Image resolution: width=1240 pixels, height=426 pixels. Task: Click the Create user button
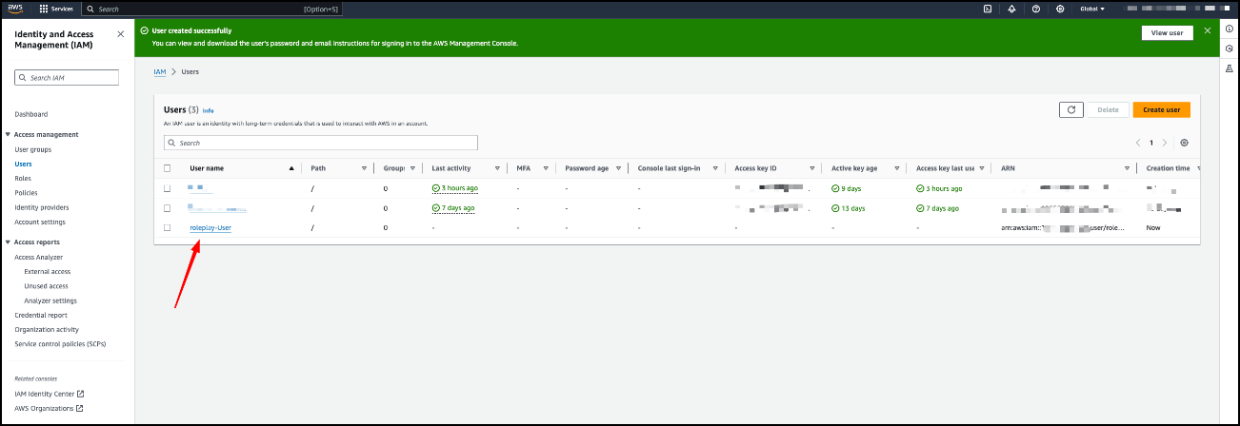point(1161,109)
